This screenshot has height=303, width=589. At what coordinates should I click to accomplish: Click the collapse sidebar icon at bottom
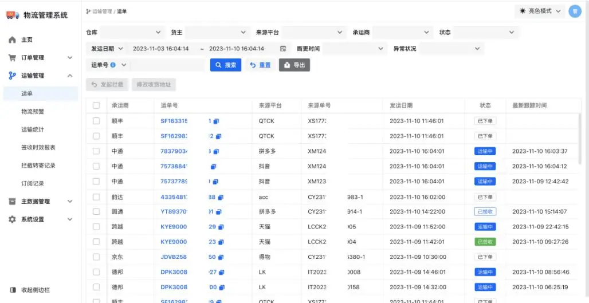tap(13, 290)
